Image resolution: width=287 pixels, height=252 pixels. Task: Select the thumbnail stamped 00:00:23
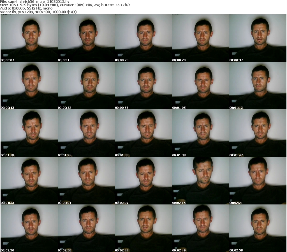click(143, 38)
